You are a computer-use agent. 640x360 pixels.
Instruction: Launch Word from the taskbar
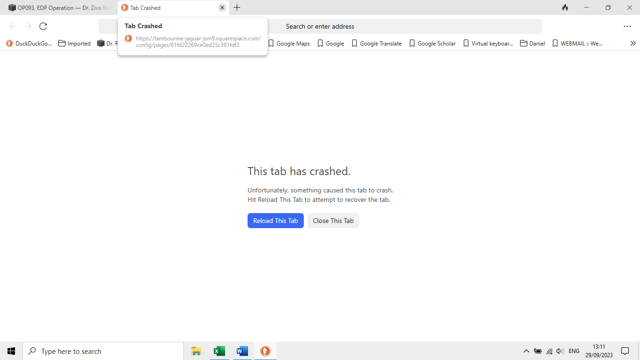(x=242, y=351)
